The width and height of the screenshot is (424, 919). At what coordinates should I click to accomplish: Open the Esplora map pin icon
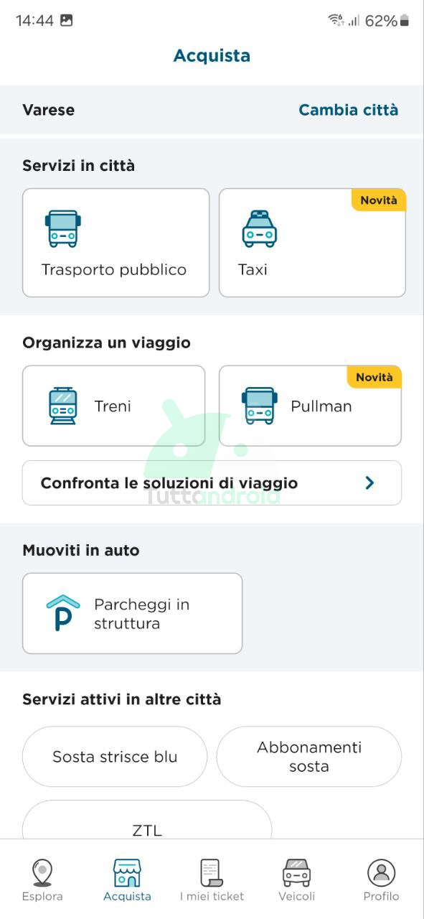point(42,872)
